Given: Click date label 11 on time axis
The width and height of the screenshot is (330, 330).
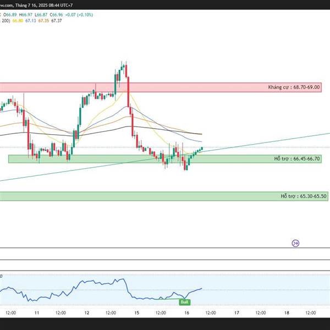Looking at the screenshot, I should pyautogui.click(x=37, y=313).
